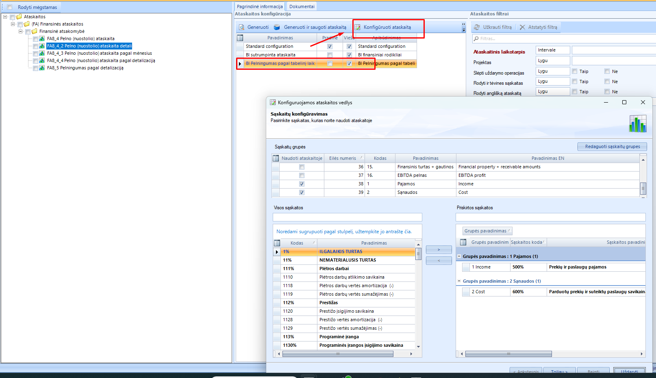The image size is (656, 378).
Task: Click the move-left arrow button between account lists
Action: coord(439,261)
